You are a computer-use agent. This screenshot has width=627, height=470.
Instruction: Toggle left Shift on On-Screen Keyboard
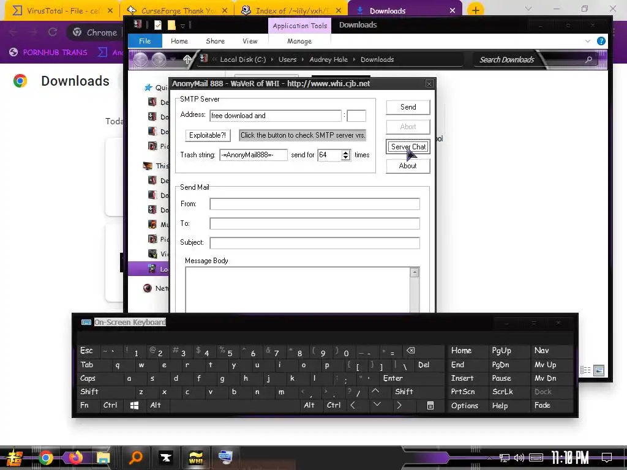coord(89,392)
